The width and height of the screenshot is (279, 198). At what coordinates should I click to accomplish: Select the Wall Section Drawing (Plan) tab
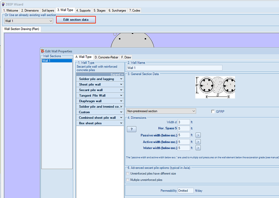pos(22,29)
